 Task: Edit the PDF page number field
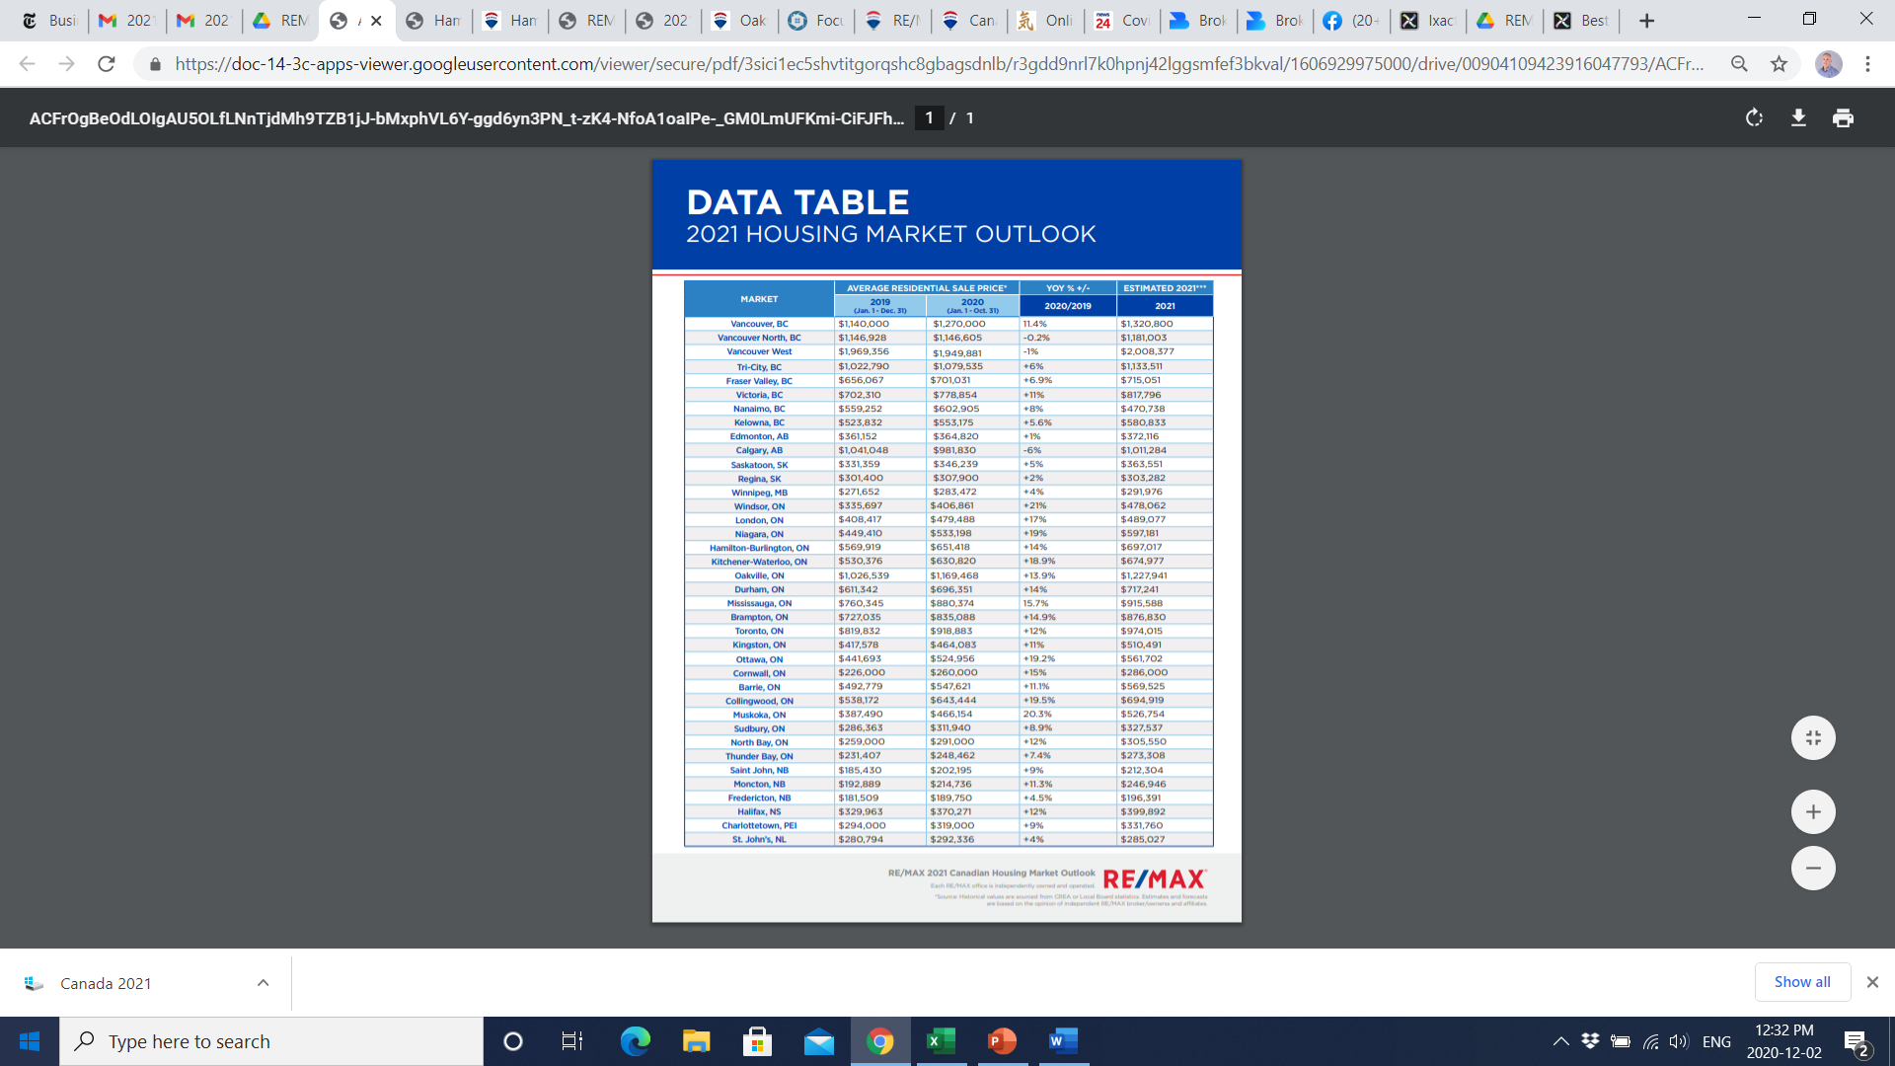coord(929,118)
